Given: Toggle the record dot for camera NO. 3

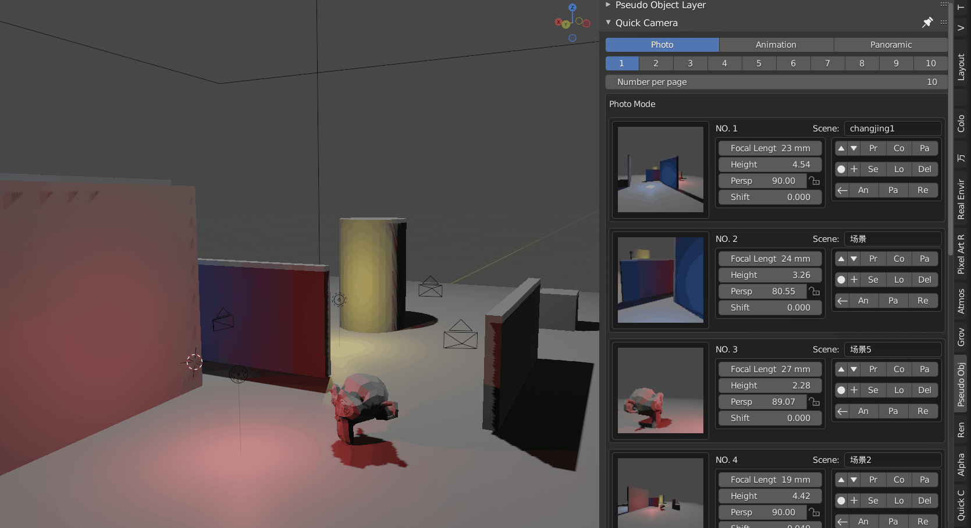Looking at the screenshot, I should (840, 390).
